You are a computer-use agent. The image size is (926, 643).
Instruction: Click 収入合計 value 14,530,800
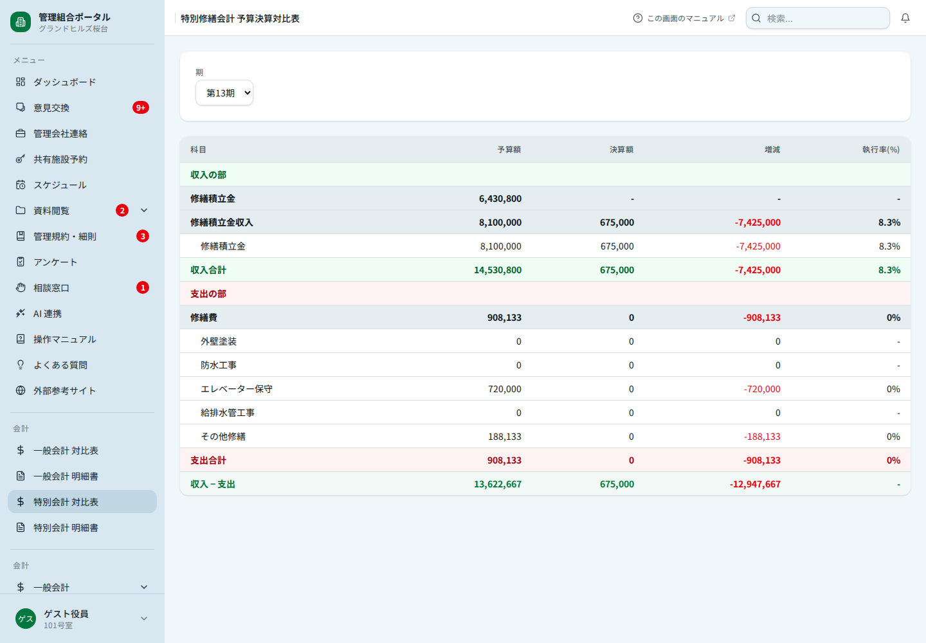[x=498, y=269]
